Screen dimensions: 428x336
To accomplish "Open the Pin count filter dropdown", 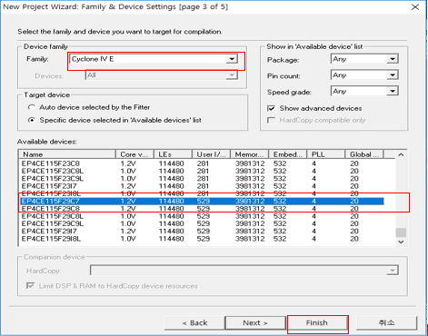I will pos(364,75).
